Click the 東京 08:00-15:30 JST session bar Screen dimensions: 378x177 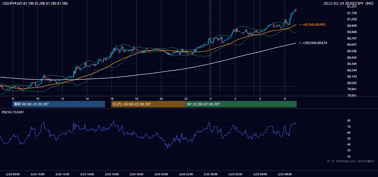(x=59, y=104)
